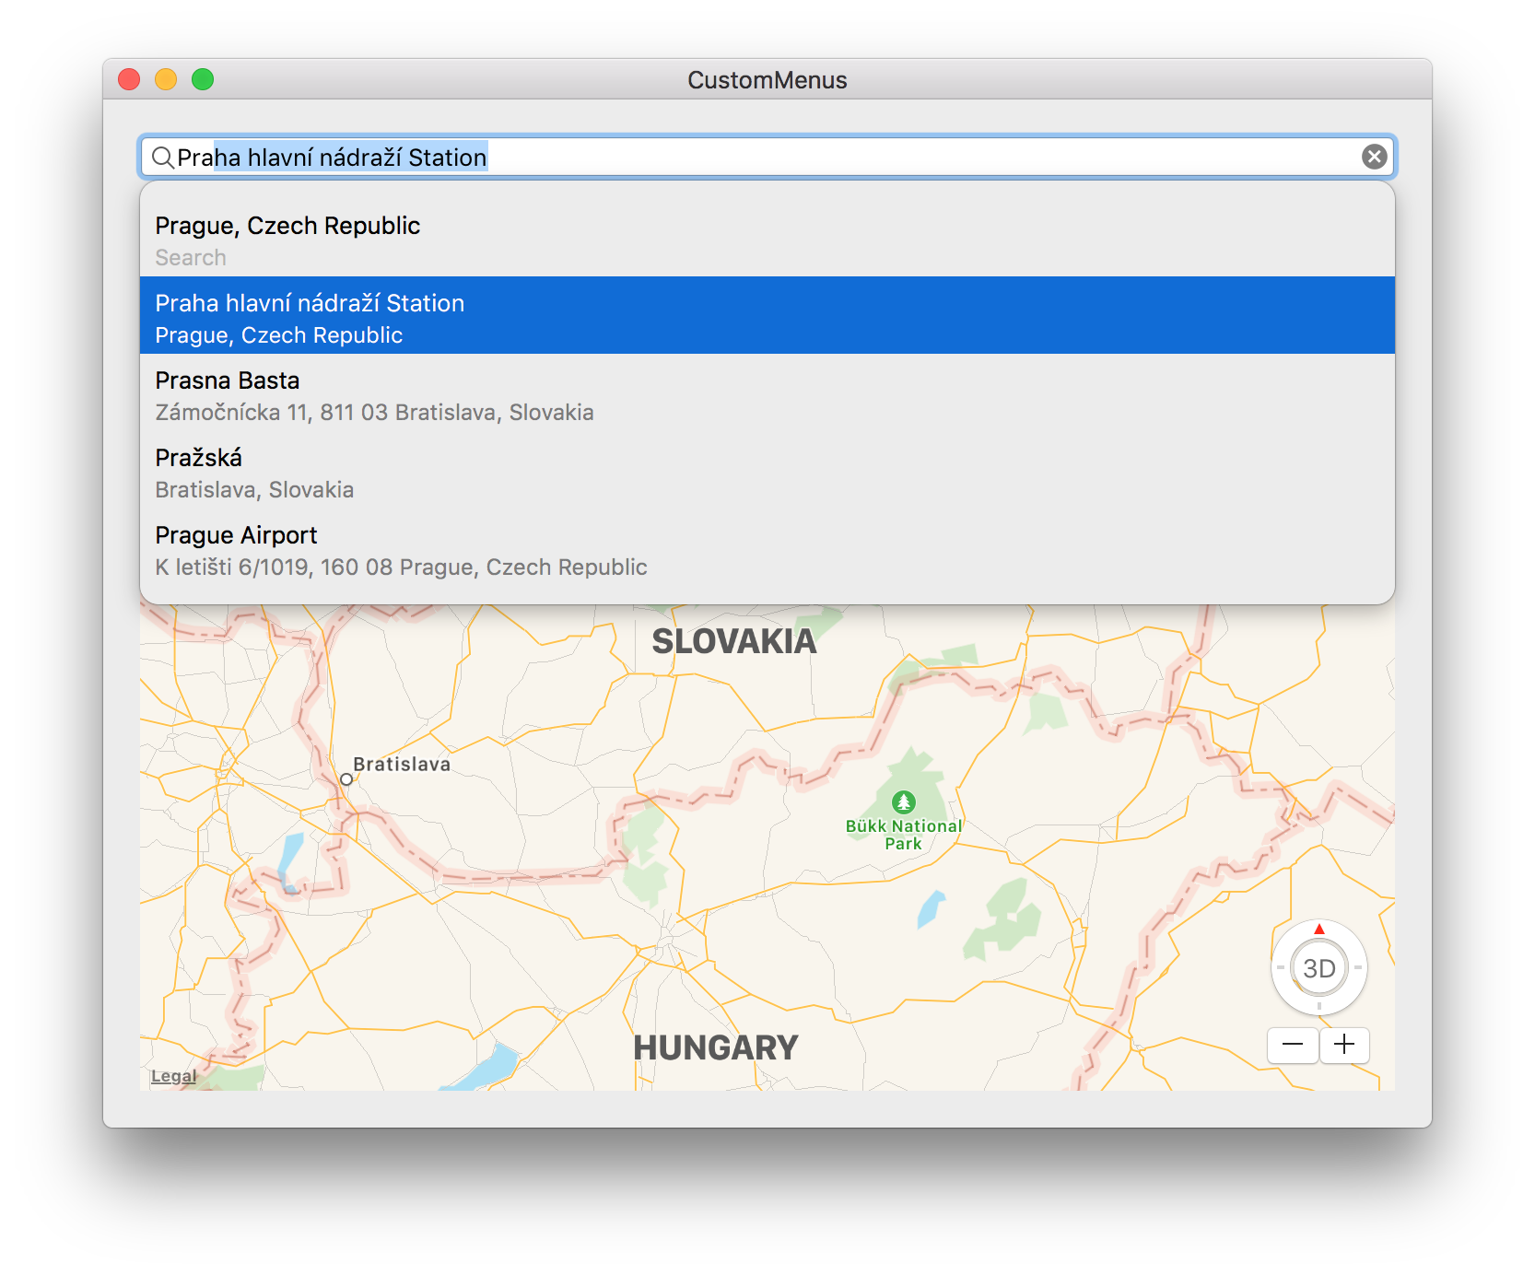Click the HUNGARY country label on map
The image size is (1535, 1275).
pyautogui.click(x=716, y=1047)
